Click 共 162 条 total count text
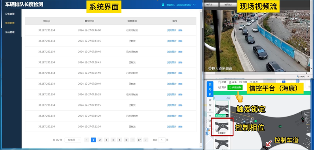Screen dimensions: 314x150 57,140
